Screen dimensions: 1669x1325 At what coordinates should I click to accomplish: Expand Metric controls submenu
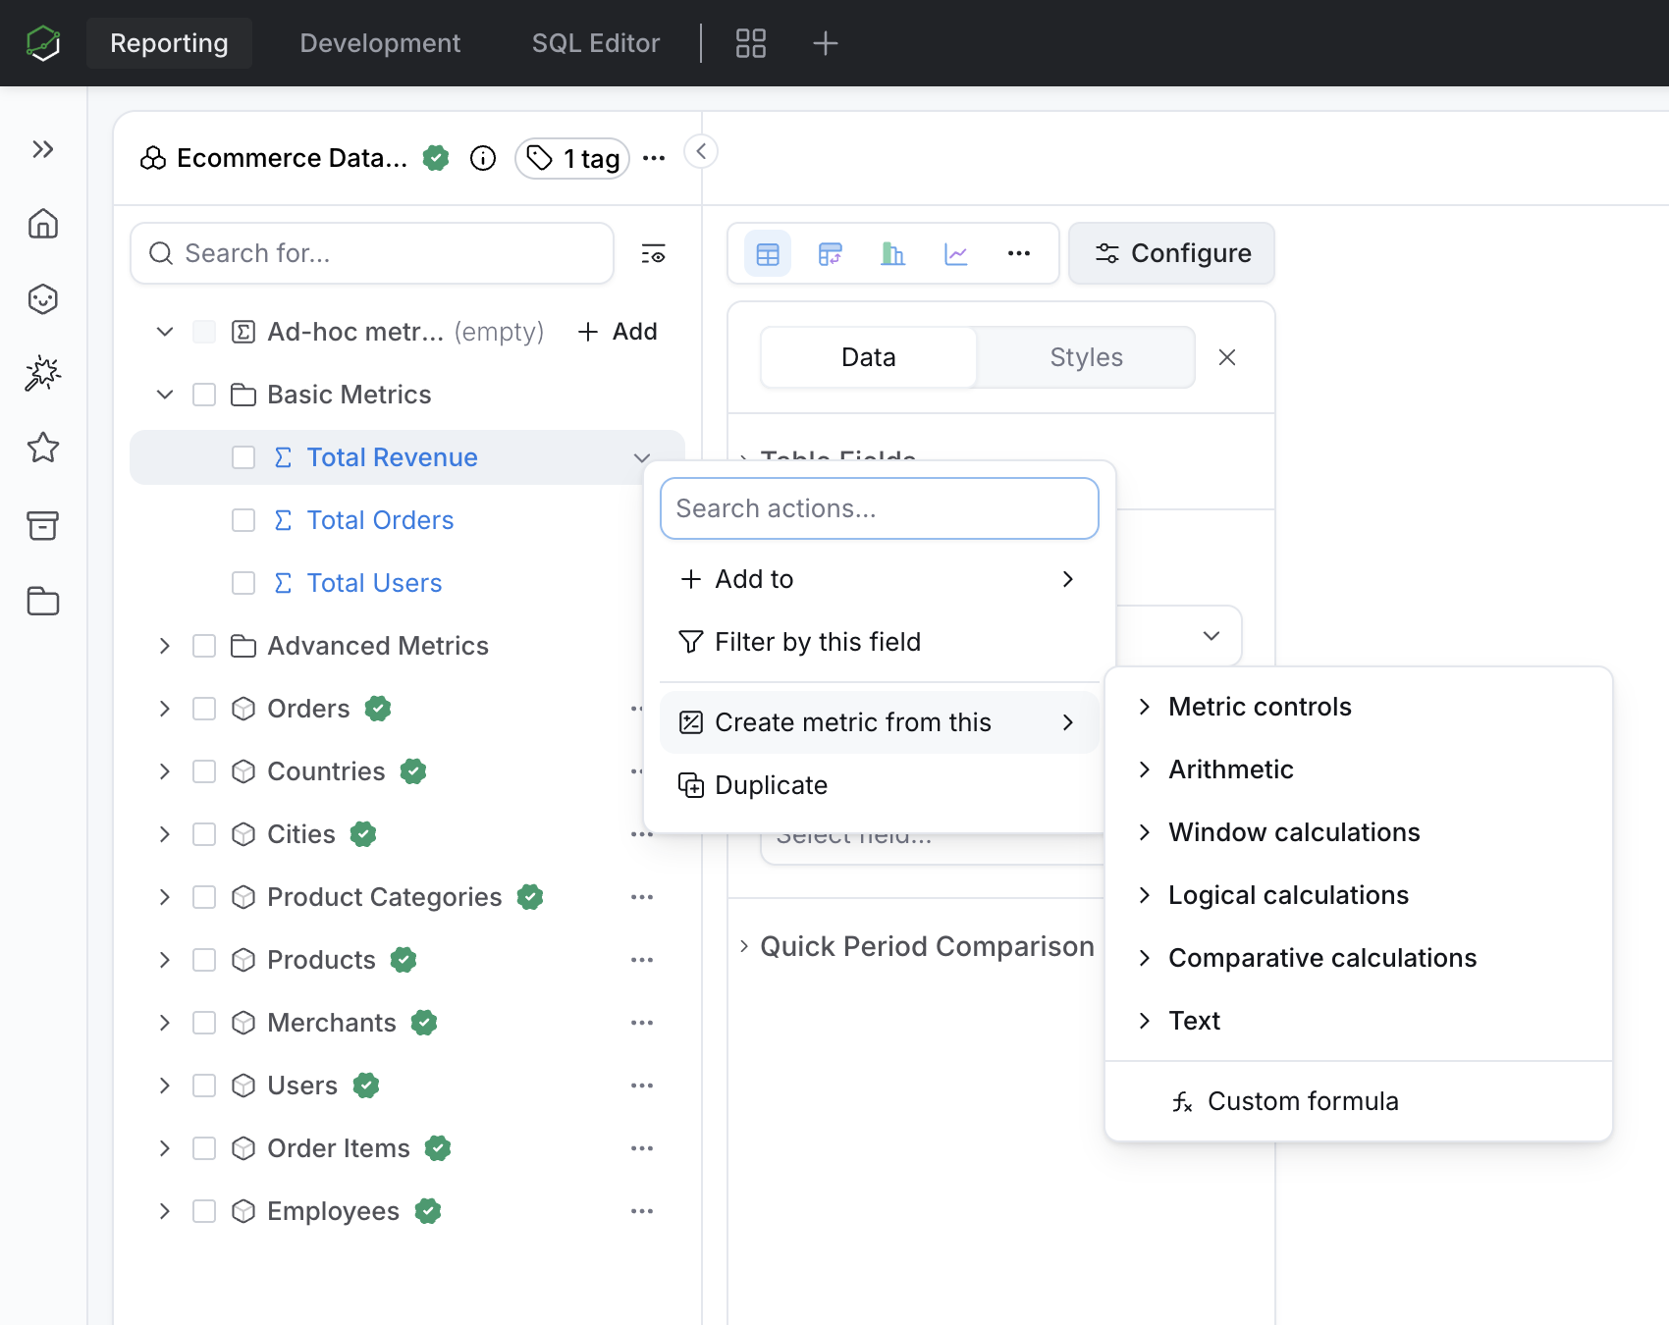click(x=1359, y=707)
